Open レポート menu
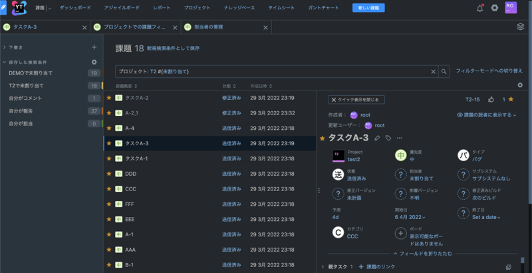The height and width of the screenshot is (273, 532). click(162, 8)
